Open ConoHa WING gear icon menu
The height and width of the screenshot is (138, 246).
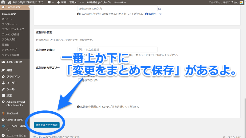[x=4, y=120]
